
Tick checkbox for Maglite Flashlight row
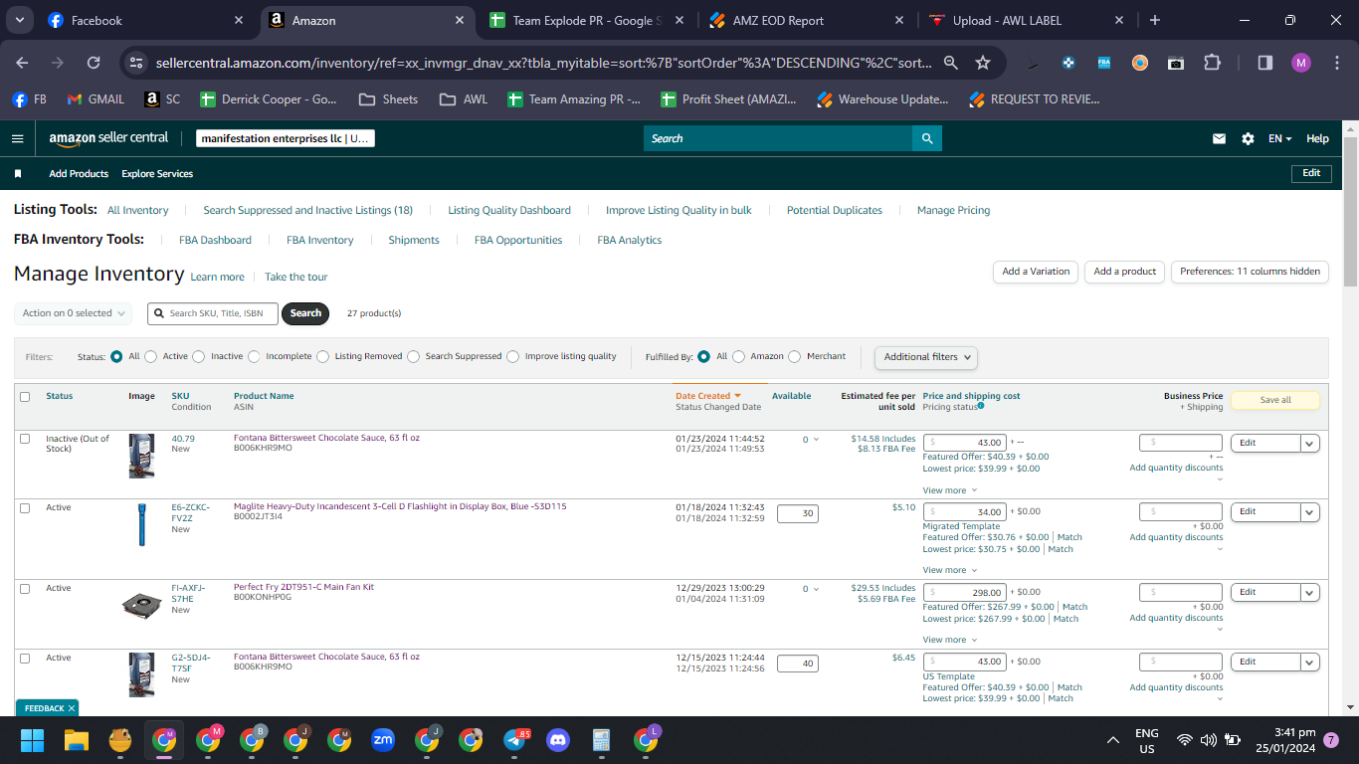(x=25, y=508)
